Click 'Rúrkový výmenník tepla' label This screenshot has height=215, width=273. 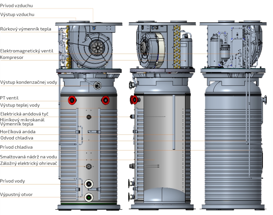click(x=26, y=29)
